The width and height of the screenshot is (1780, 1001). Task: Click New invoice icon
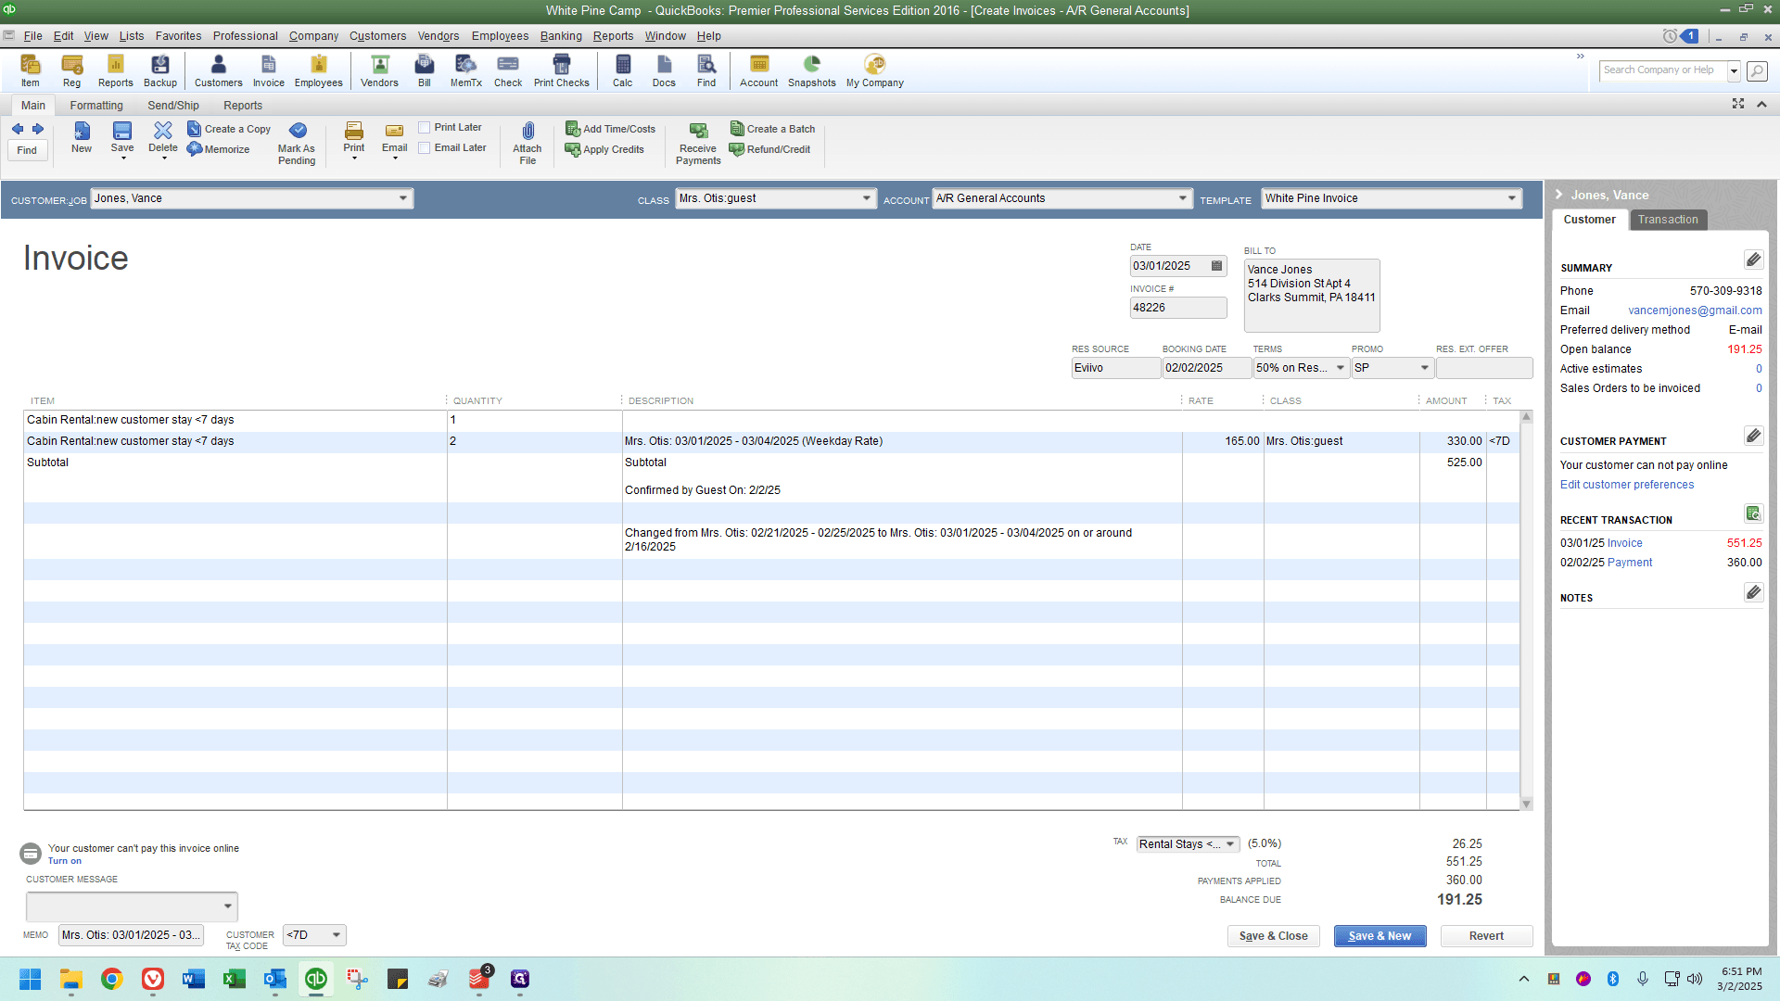point(82,137)
